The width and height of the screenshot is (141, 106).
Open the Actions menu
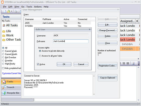(x=38, y=7)
